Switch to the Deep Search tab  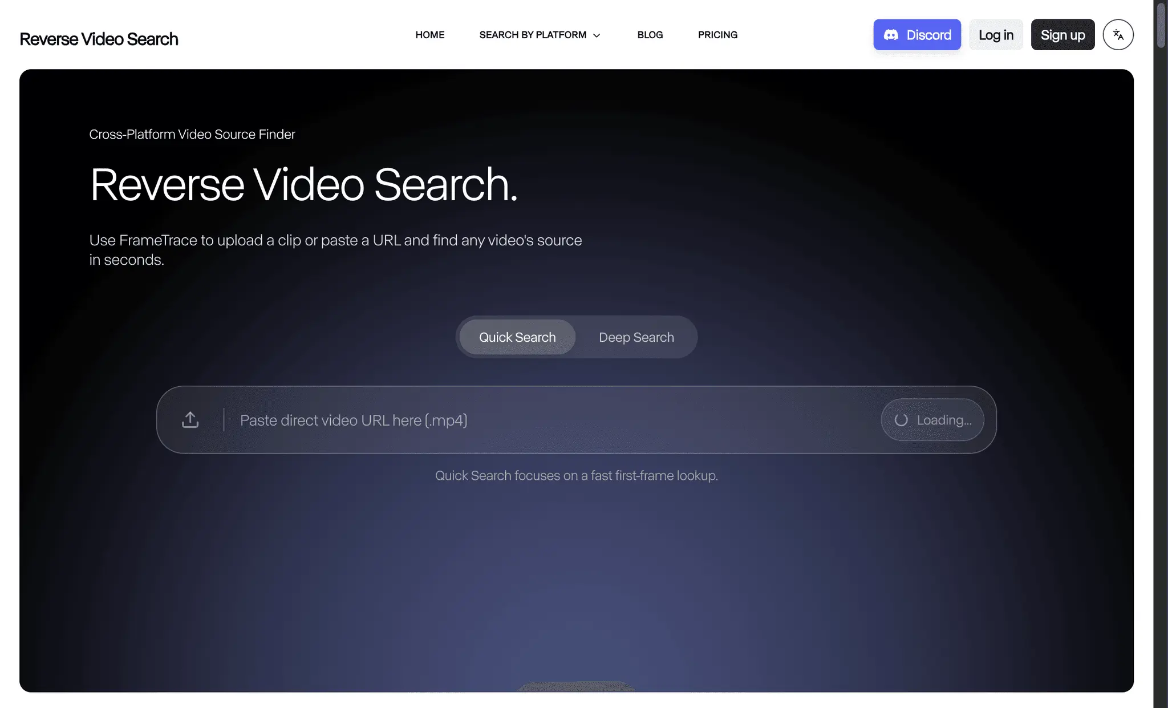tap(636, 337)
